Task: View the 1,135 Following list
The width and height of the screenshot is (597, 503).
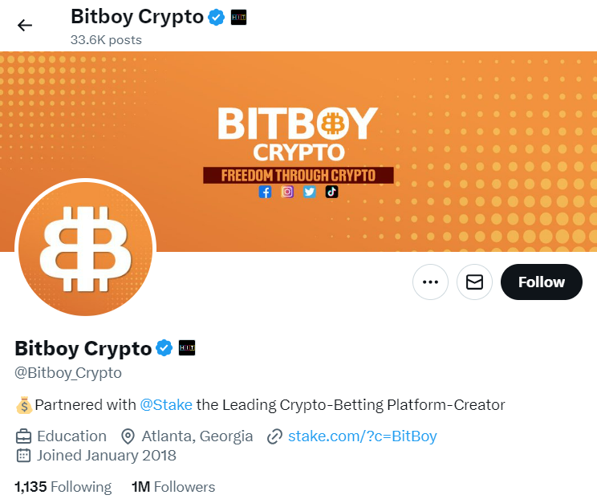Action: (x=63, y=487)
